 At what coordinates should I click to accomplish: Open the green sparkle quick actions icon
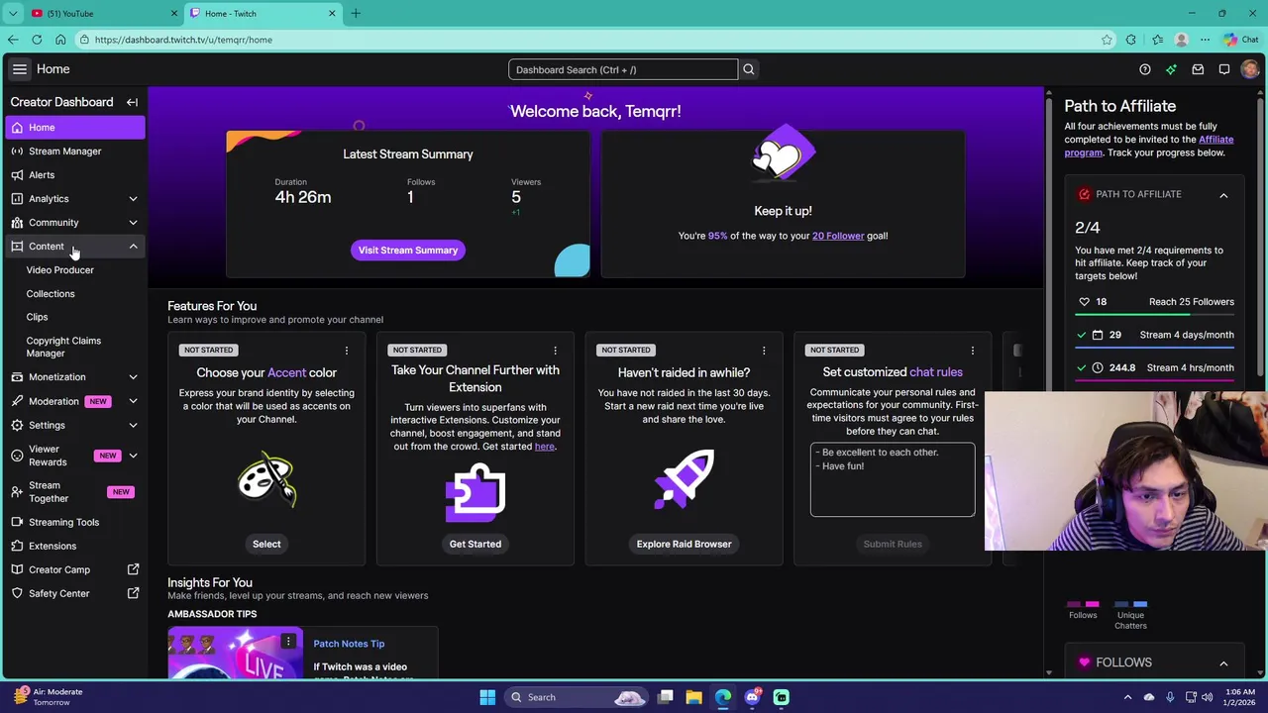1171,69
